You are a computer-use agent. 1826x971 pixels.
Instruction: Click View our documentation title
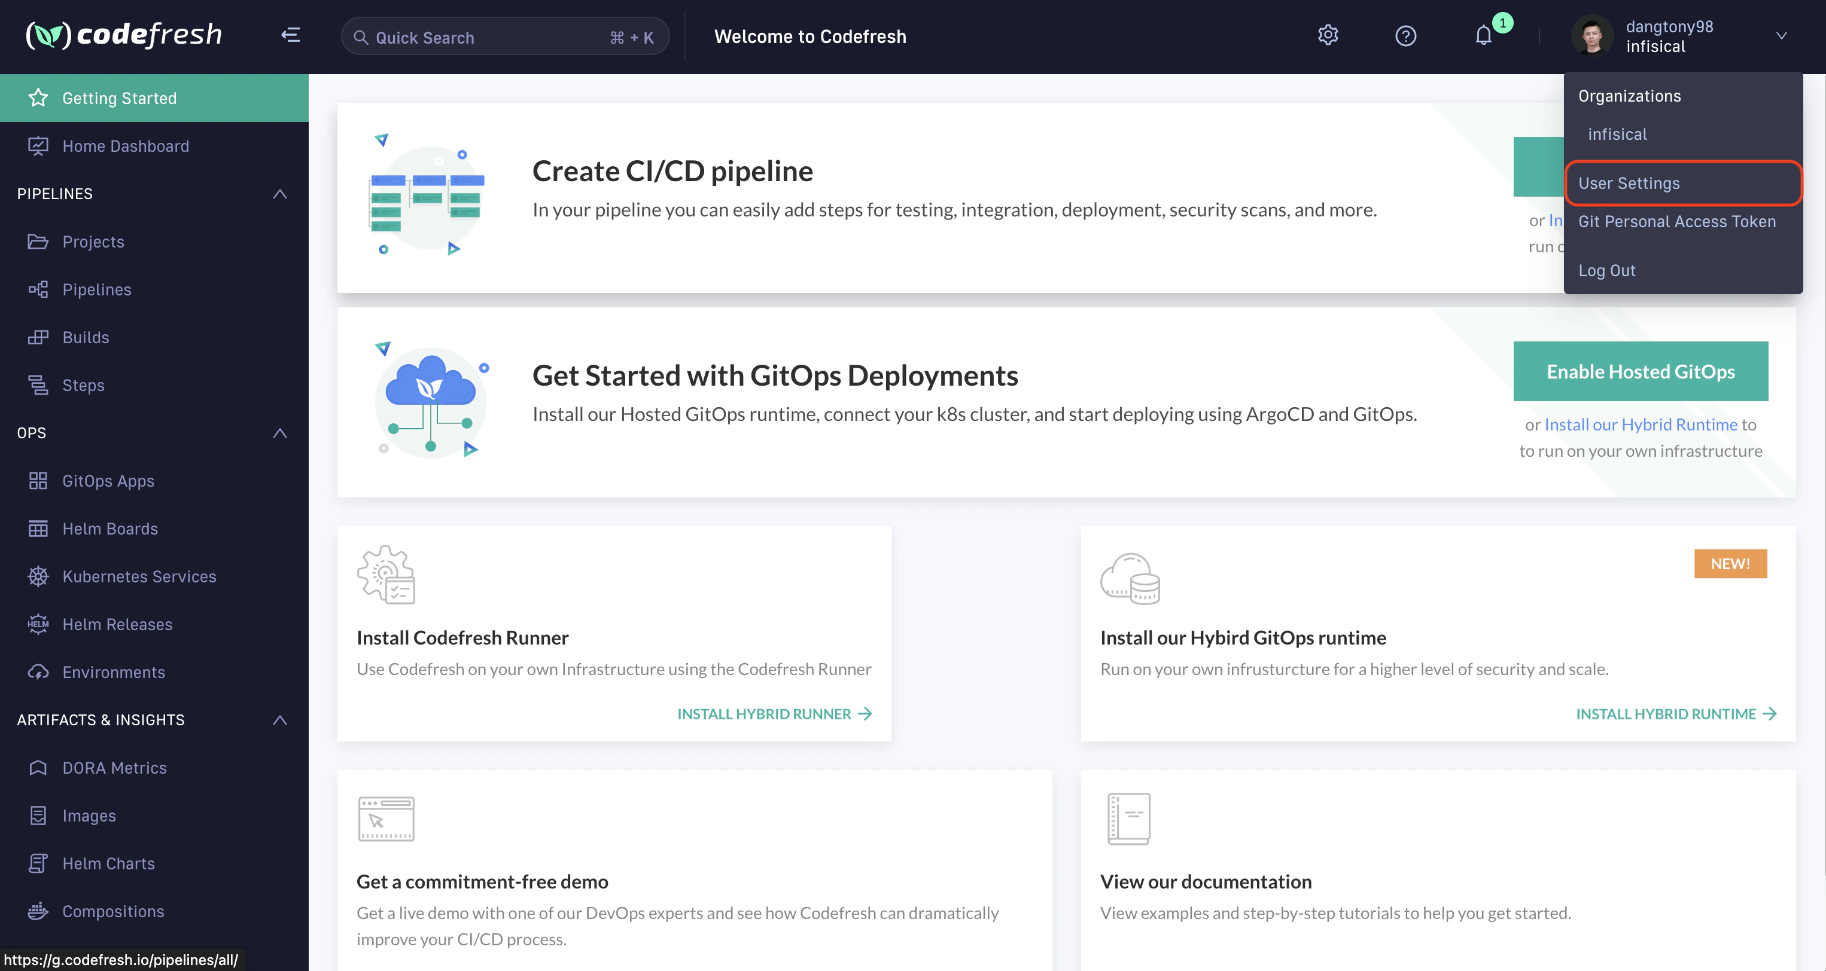pyautogui.click(x=1206, y=881)
